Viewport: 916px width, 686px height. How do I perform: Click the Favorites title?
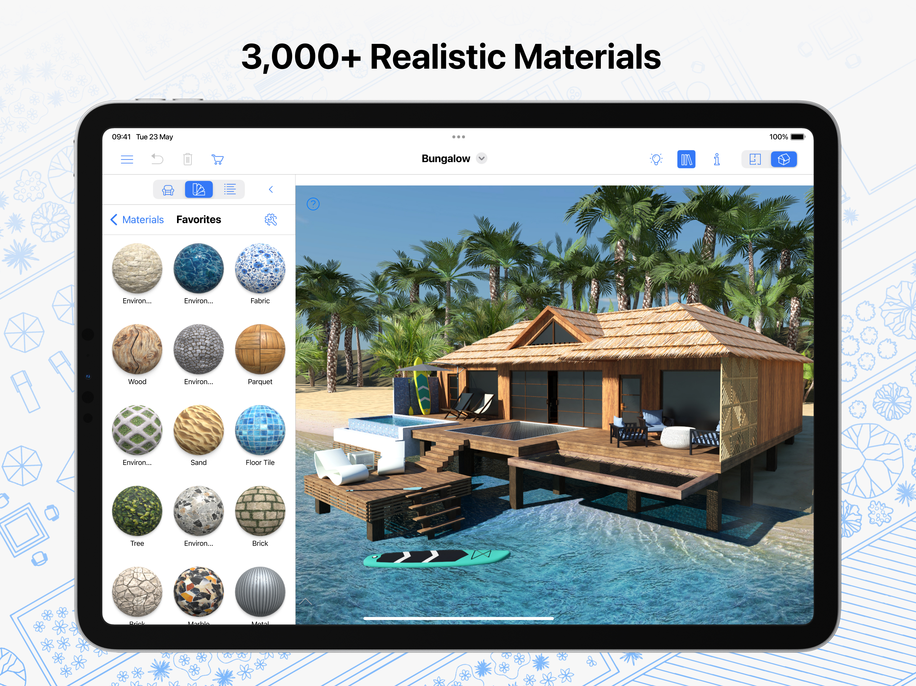(199, 220)
